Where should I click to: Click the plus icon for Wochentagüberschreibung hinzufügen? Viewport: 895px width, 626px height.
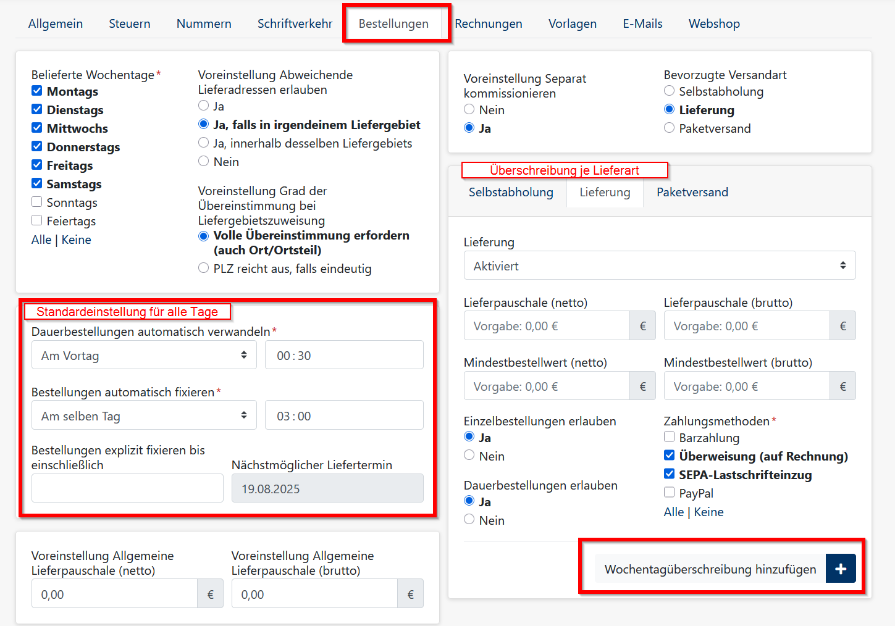(x=841, y=569)
